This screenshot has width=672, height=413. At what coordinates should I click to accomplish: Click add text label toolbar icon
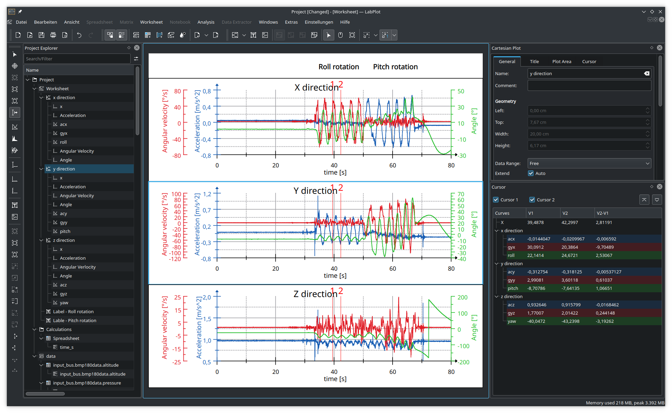253,35
